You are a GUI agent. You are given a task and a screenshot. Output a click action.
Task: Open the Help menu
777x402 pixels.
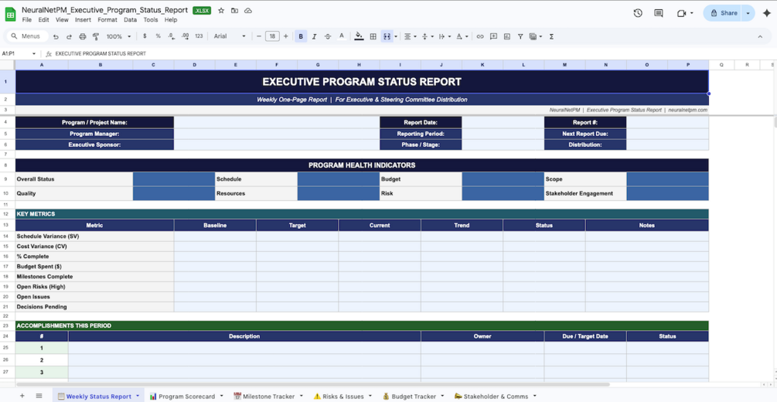pos(170,20)
